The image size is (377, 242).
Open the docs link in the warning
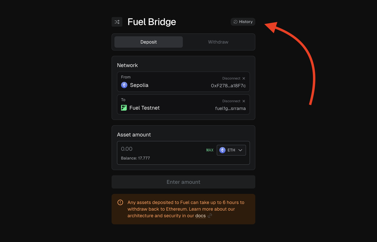(200, 216)
